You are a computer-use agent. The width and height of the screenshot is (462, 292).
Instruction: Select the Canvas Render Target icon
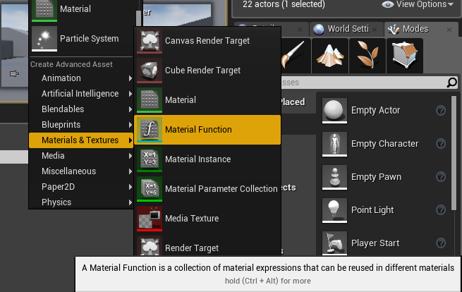[150, 41]
